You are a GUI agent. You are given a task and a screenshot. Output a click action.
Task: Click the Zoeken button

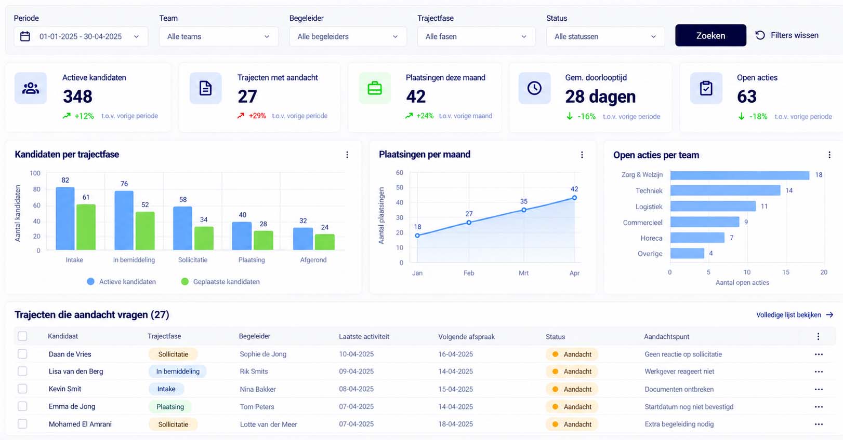pyautogui.click(x=710, y=35)
